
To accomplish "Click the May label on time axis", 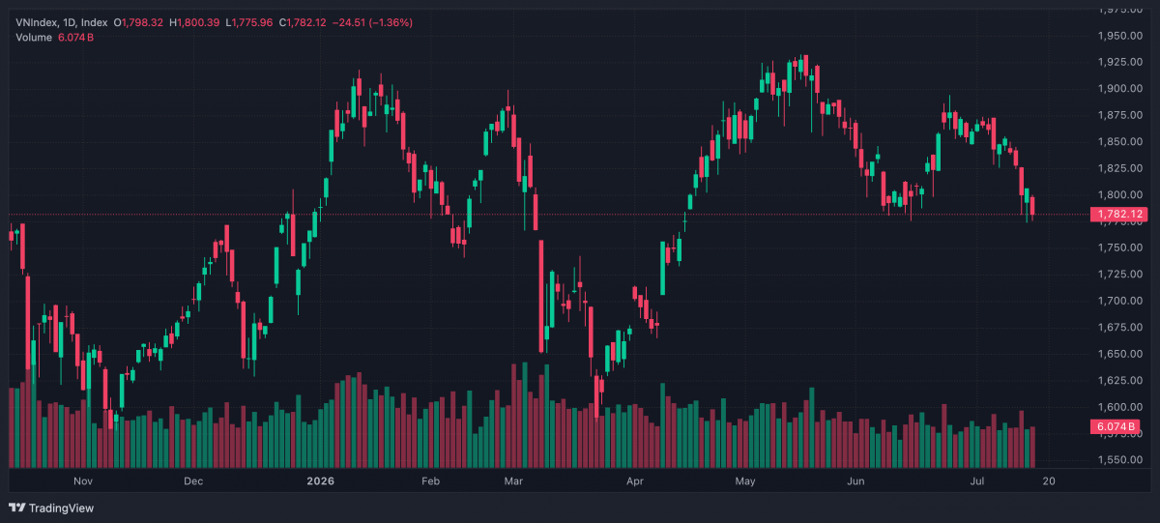I will 743,480.
